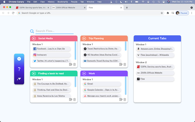Open macOS Spotlight search icon

point(159,2)
